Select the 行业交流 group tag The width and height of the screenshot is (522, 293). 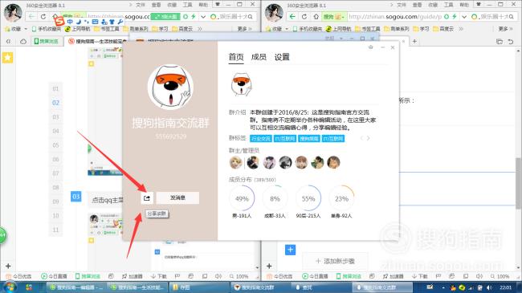click(261, 139)
